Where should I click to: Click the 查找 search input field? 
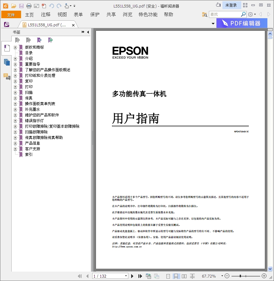225,14
